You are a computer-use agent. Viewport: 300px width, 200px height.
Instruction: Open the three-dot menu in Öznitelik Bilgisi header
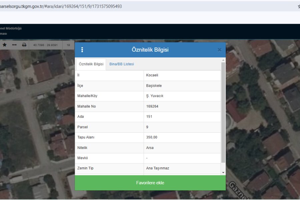[82, 50]
